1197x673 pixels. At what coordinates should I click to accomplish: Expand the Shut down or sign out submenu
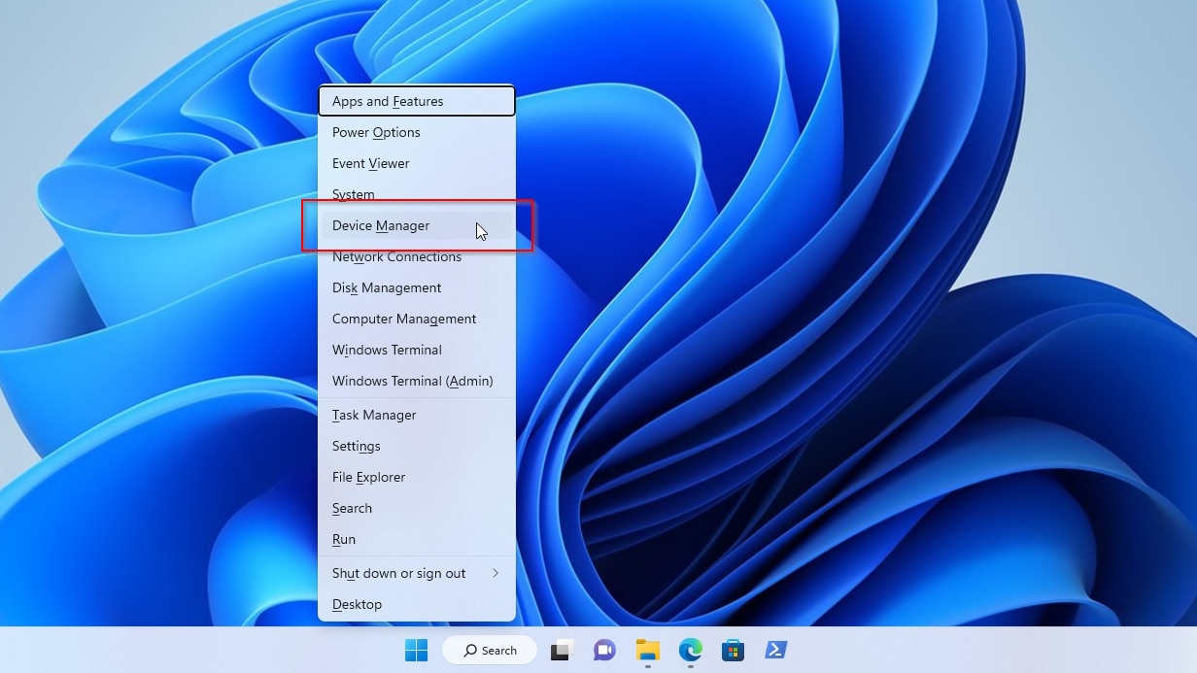(398, 573)
